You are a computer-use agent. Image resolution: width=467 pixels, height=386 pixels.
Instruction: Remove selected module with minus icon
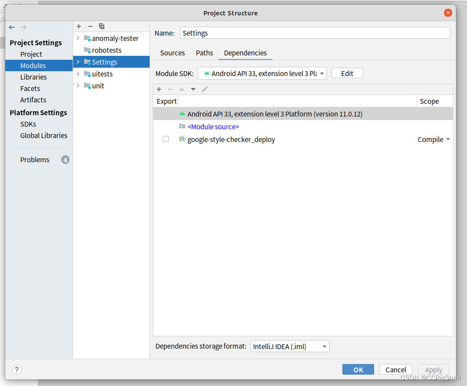(x=90, y=26)
